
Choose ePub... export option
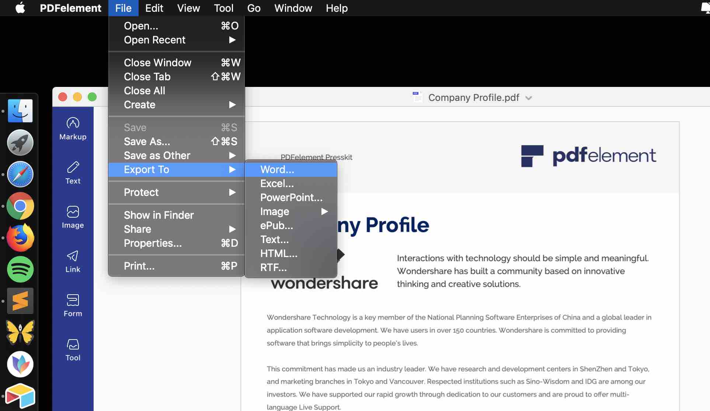point(291,225)
